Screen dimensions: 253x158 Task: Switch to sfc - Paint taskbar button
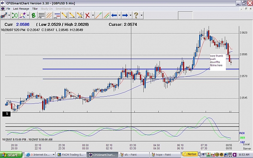tap(134, 155)
